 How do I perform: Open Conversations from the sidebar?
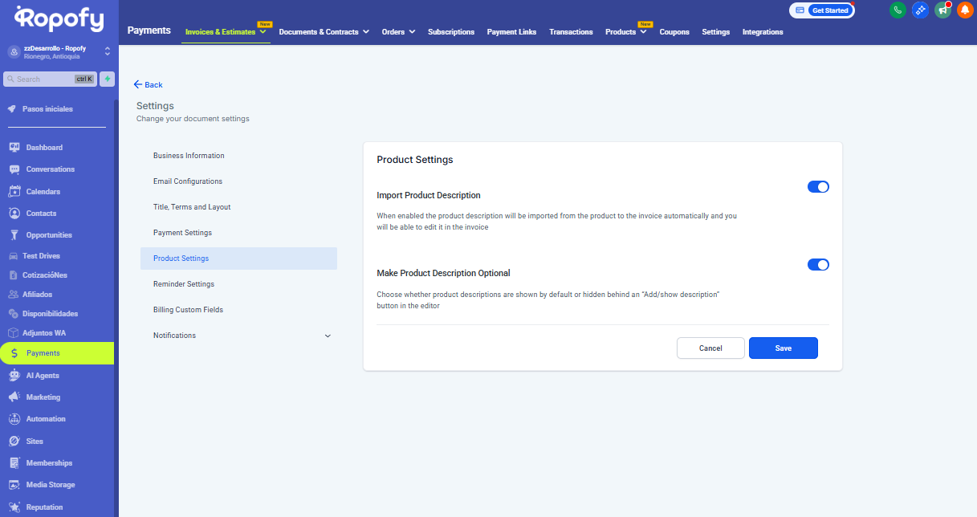click(50, 169)
